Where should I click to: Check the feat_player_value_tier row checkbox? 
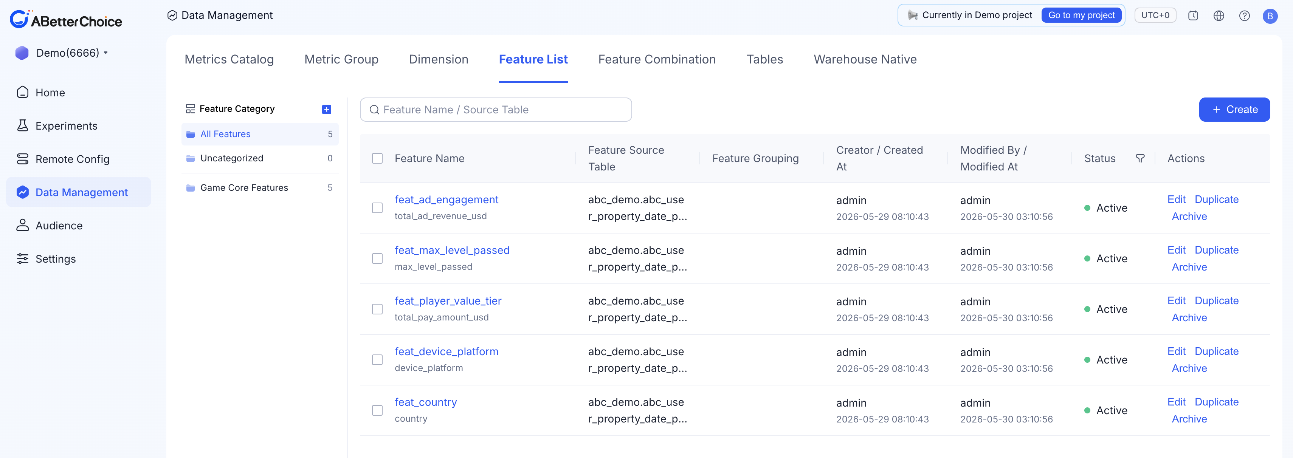377,309
